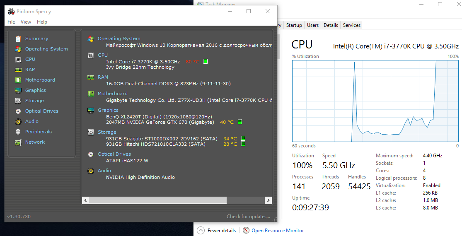462x236 pixels.
Task: Click the Summary clipboard icon in sidebar
Action: click(18, 39)
